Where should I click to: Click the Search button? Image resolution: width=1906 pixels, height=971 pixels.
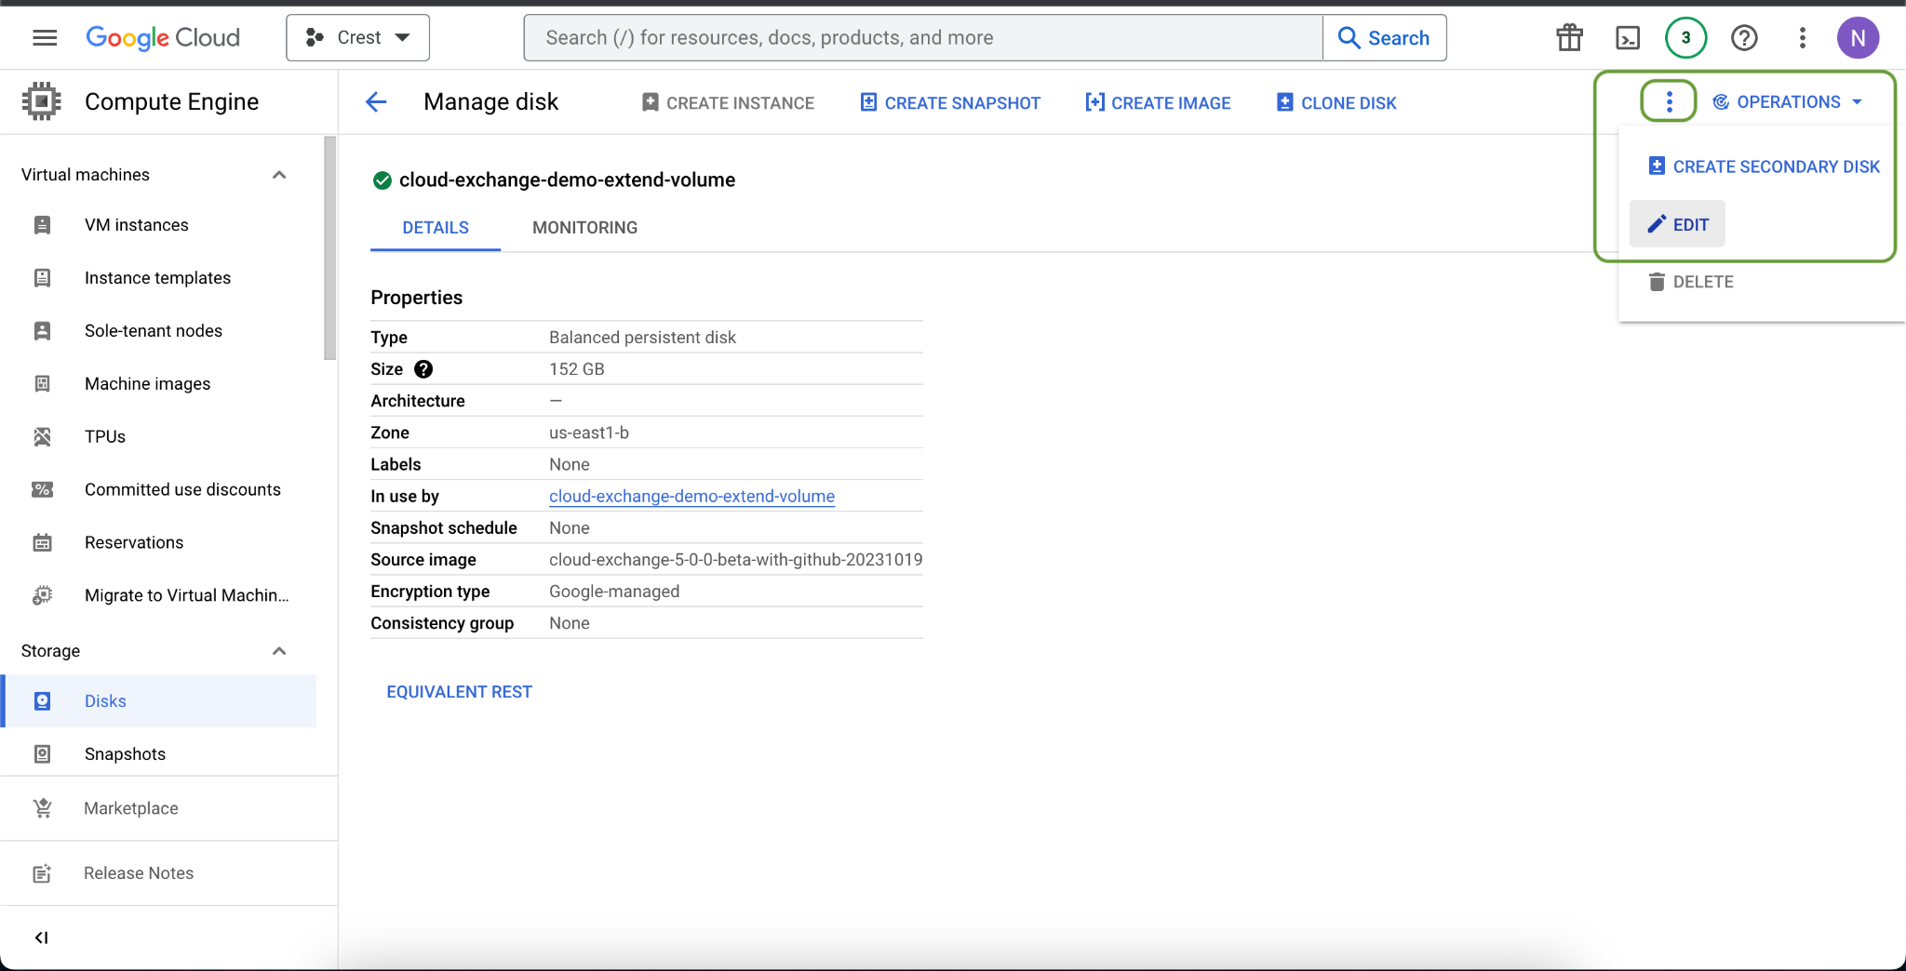[1384, 37]
